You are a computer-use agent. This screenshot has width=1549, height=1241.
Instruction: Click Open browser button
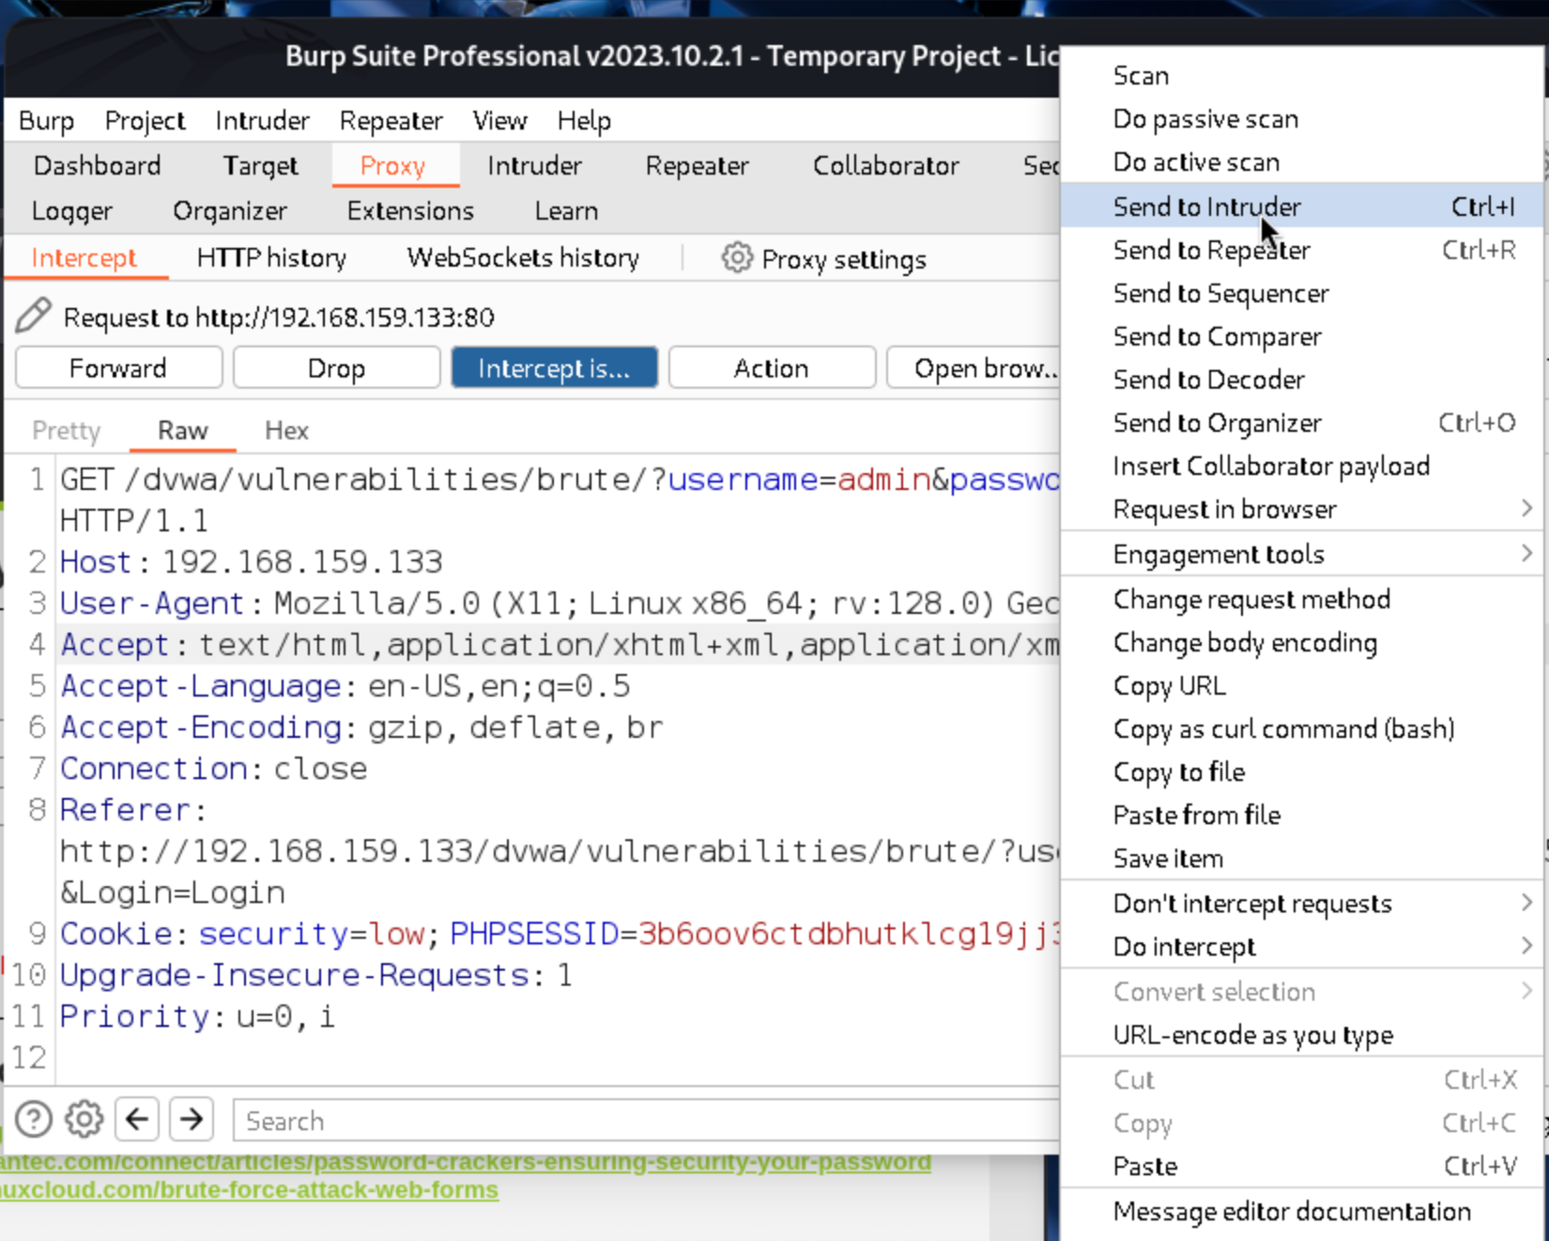click(974, 368)
